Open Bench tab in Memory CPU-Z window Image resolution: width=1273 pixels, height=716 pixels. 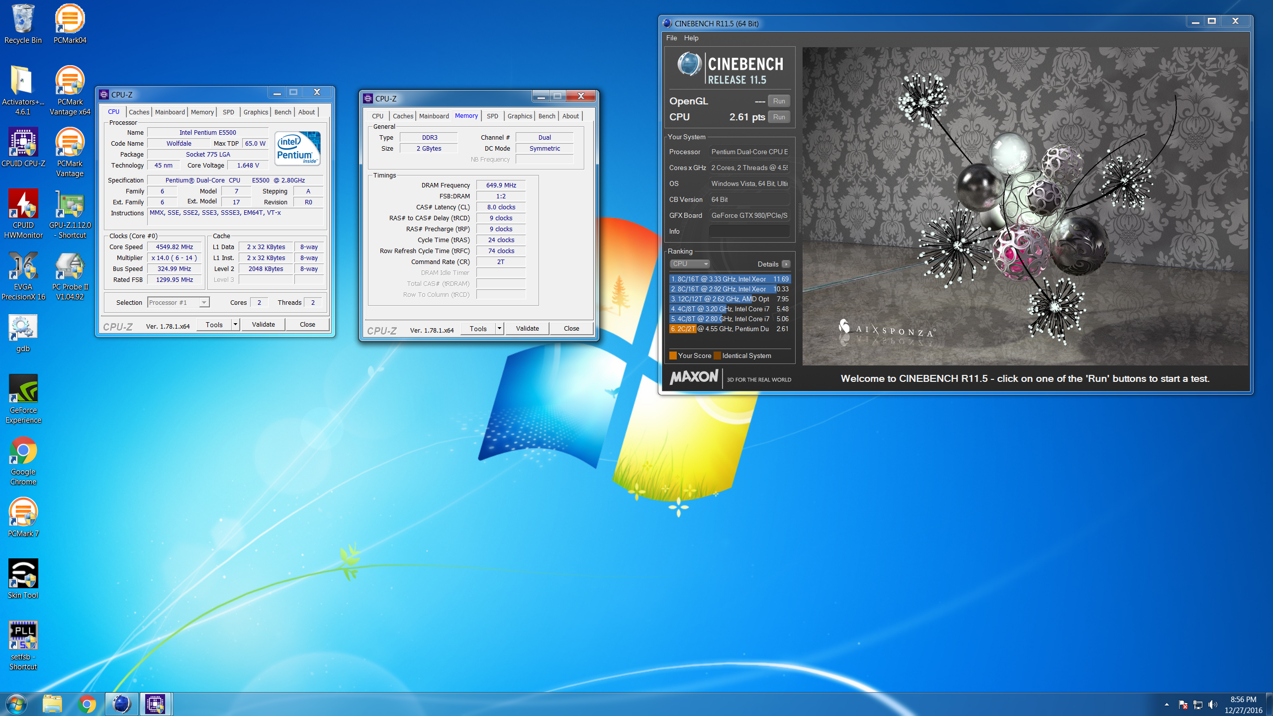tap(546, 116)
